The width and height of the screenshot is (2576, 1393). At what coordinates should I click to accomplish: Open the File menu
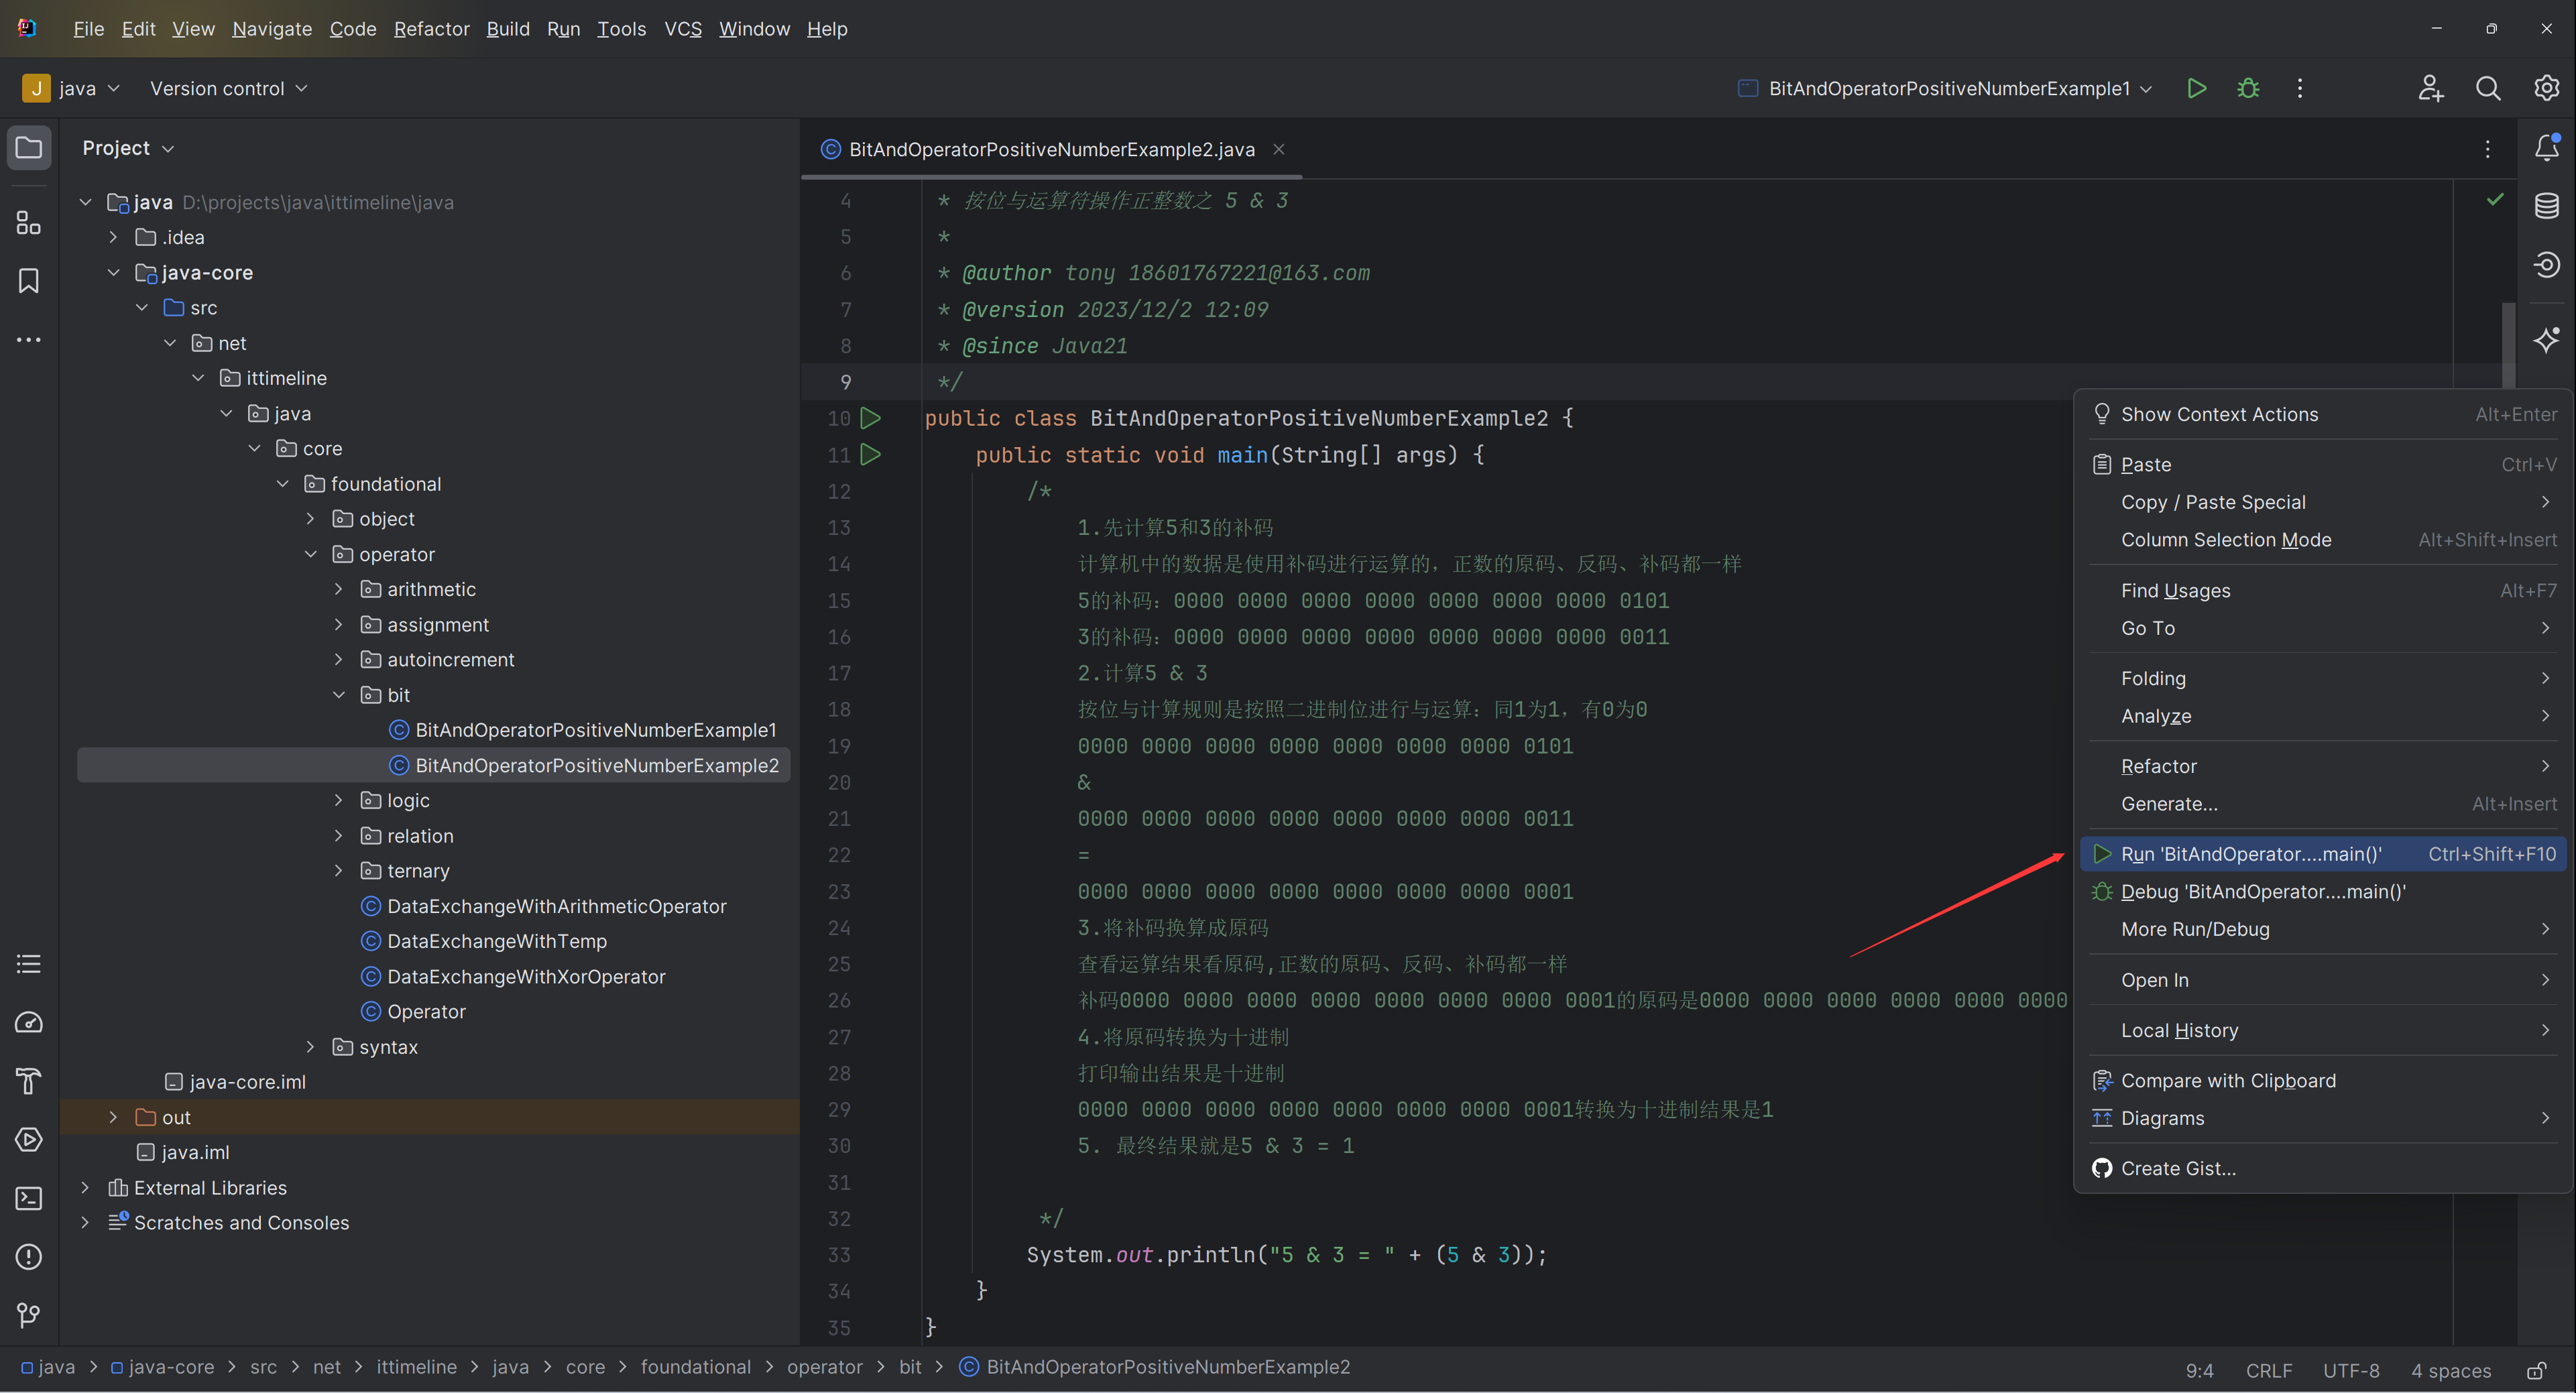click(88, 29)
